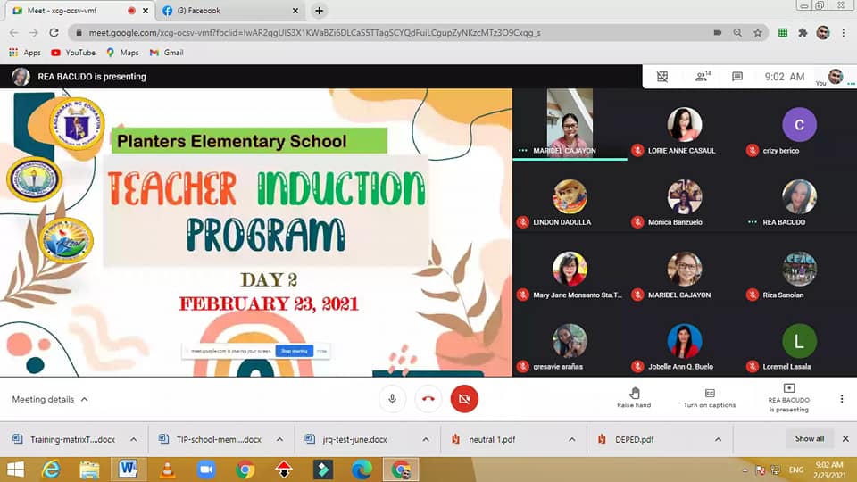Select LINDON DADULLA participant tile
The height and width of the screenshot is (482, 857).
tap(570, 196)
